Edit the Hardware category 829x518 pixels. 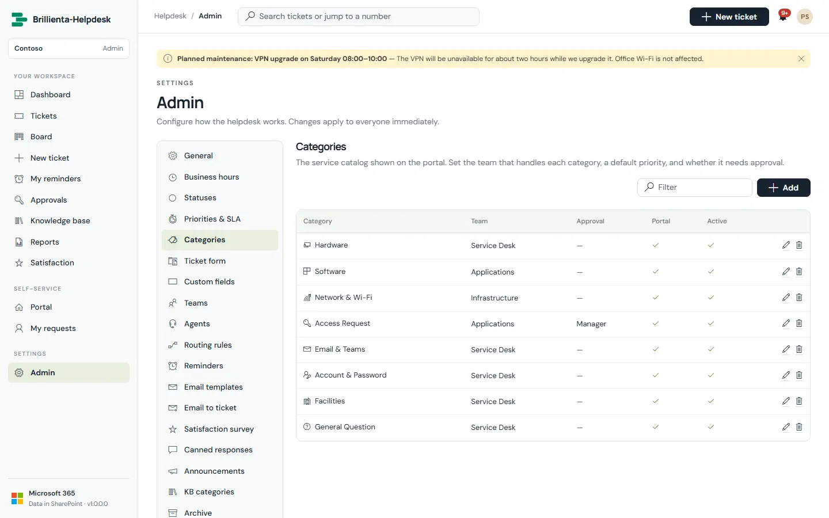[786, 245]
